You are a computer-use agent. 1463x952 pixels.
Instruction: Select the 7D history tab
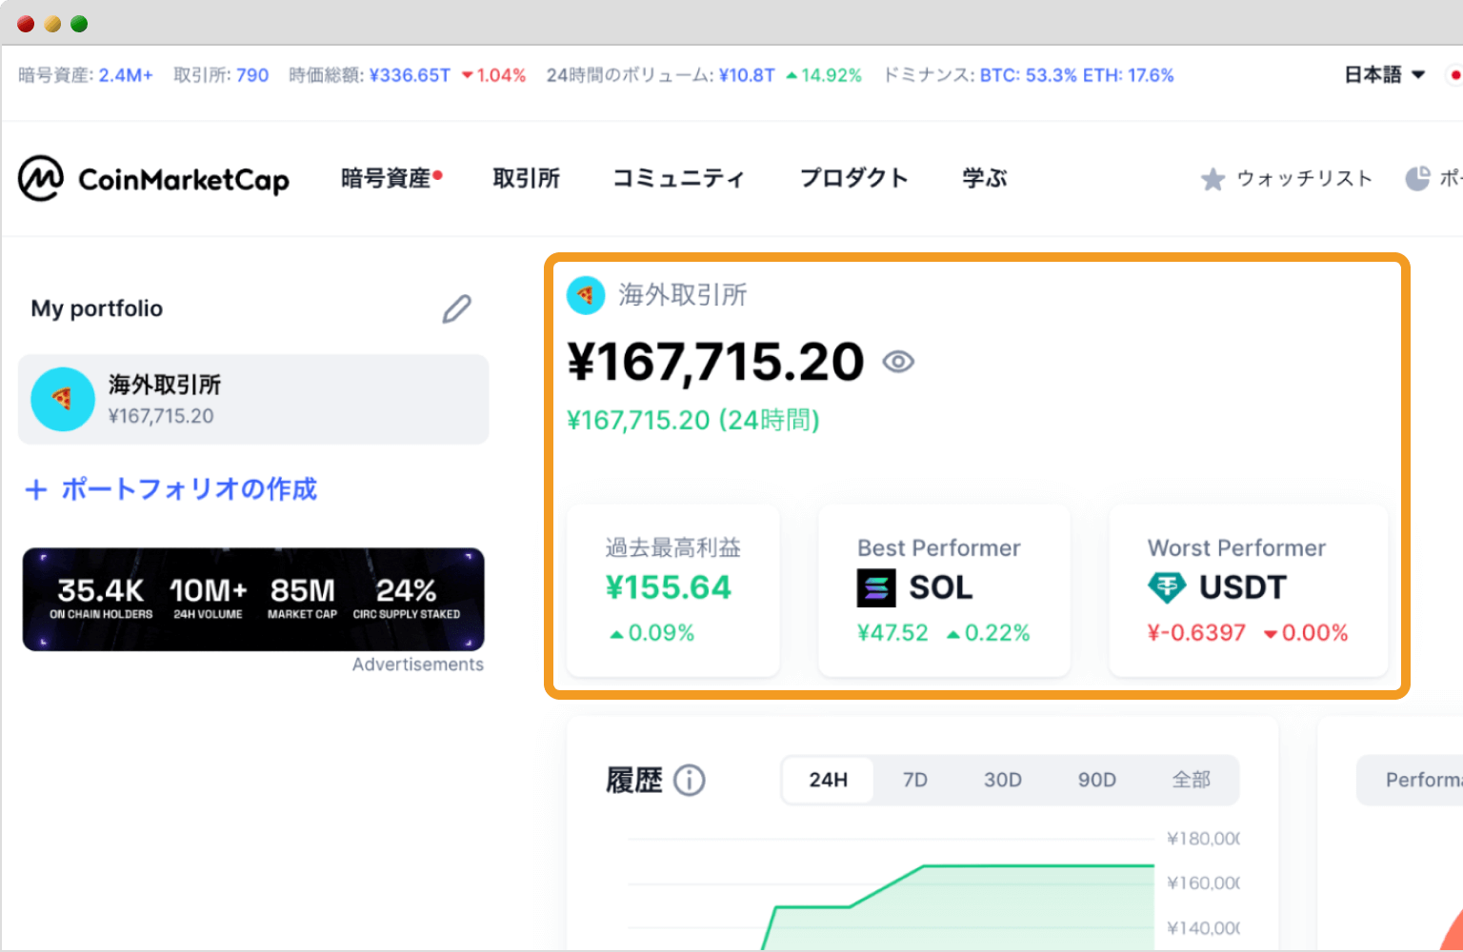(x=915, y=780)
